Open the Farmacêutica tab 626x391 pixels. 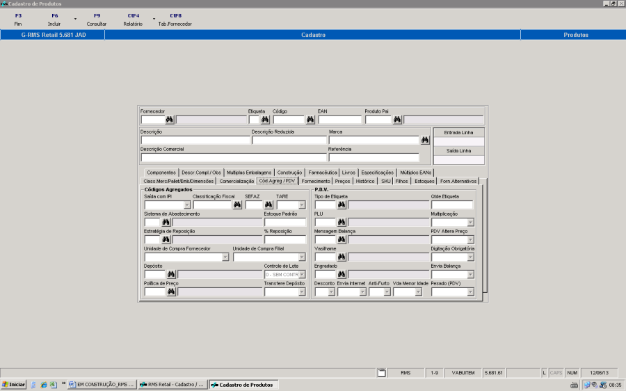(322, 172)
